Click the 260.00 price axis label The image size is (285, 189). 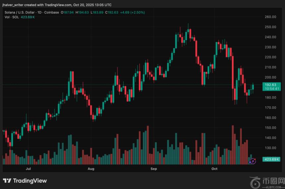[x=271, y=17]
